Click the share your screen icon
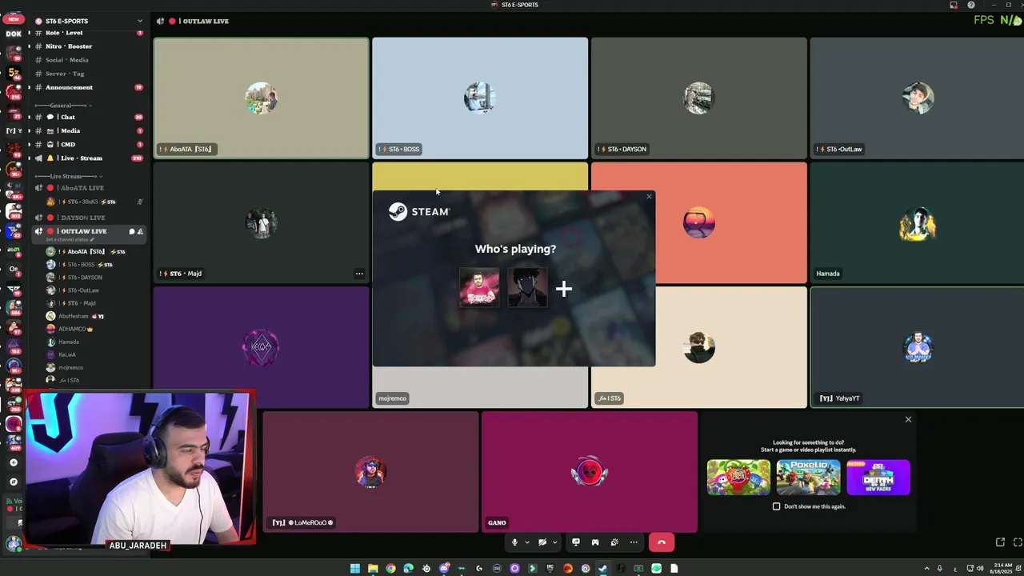 click(x=576, y=542)
